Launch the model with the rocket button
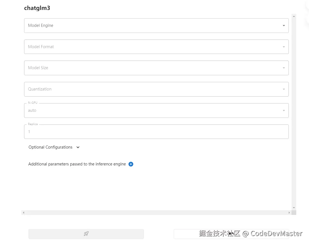The height and width of the screenshot is (244, 309). tap(86, 234)
